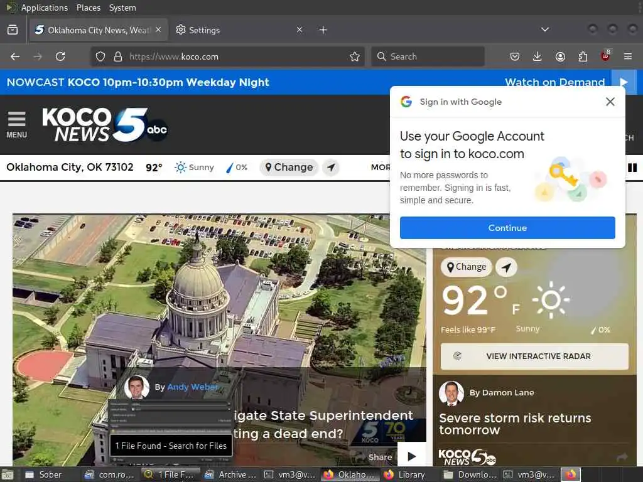Click the Watch on Demand link
This screenshot has height=482, width=643.
click(555, 82)
